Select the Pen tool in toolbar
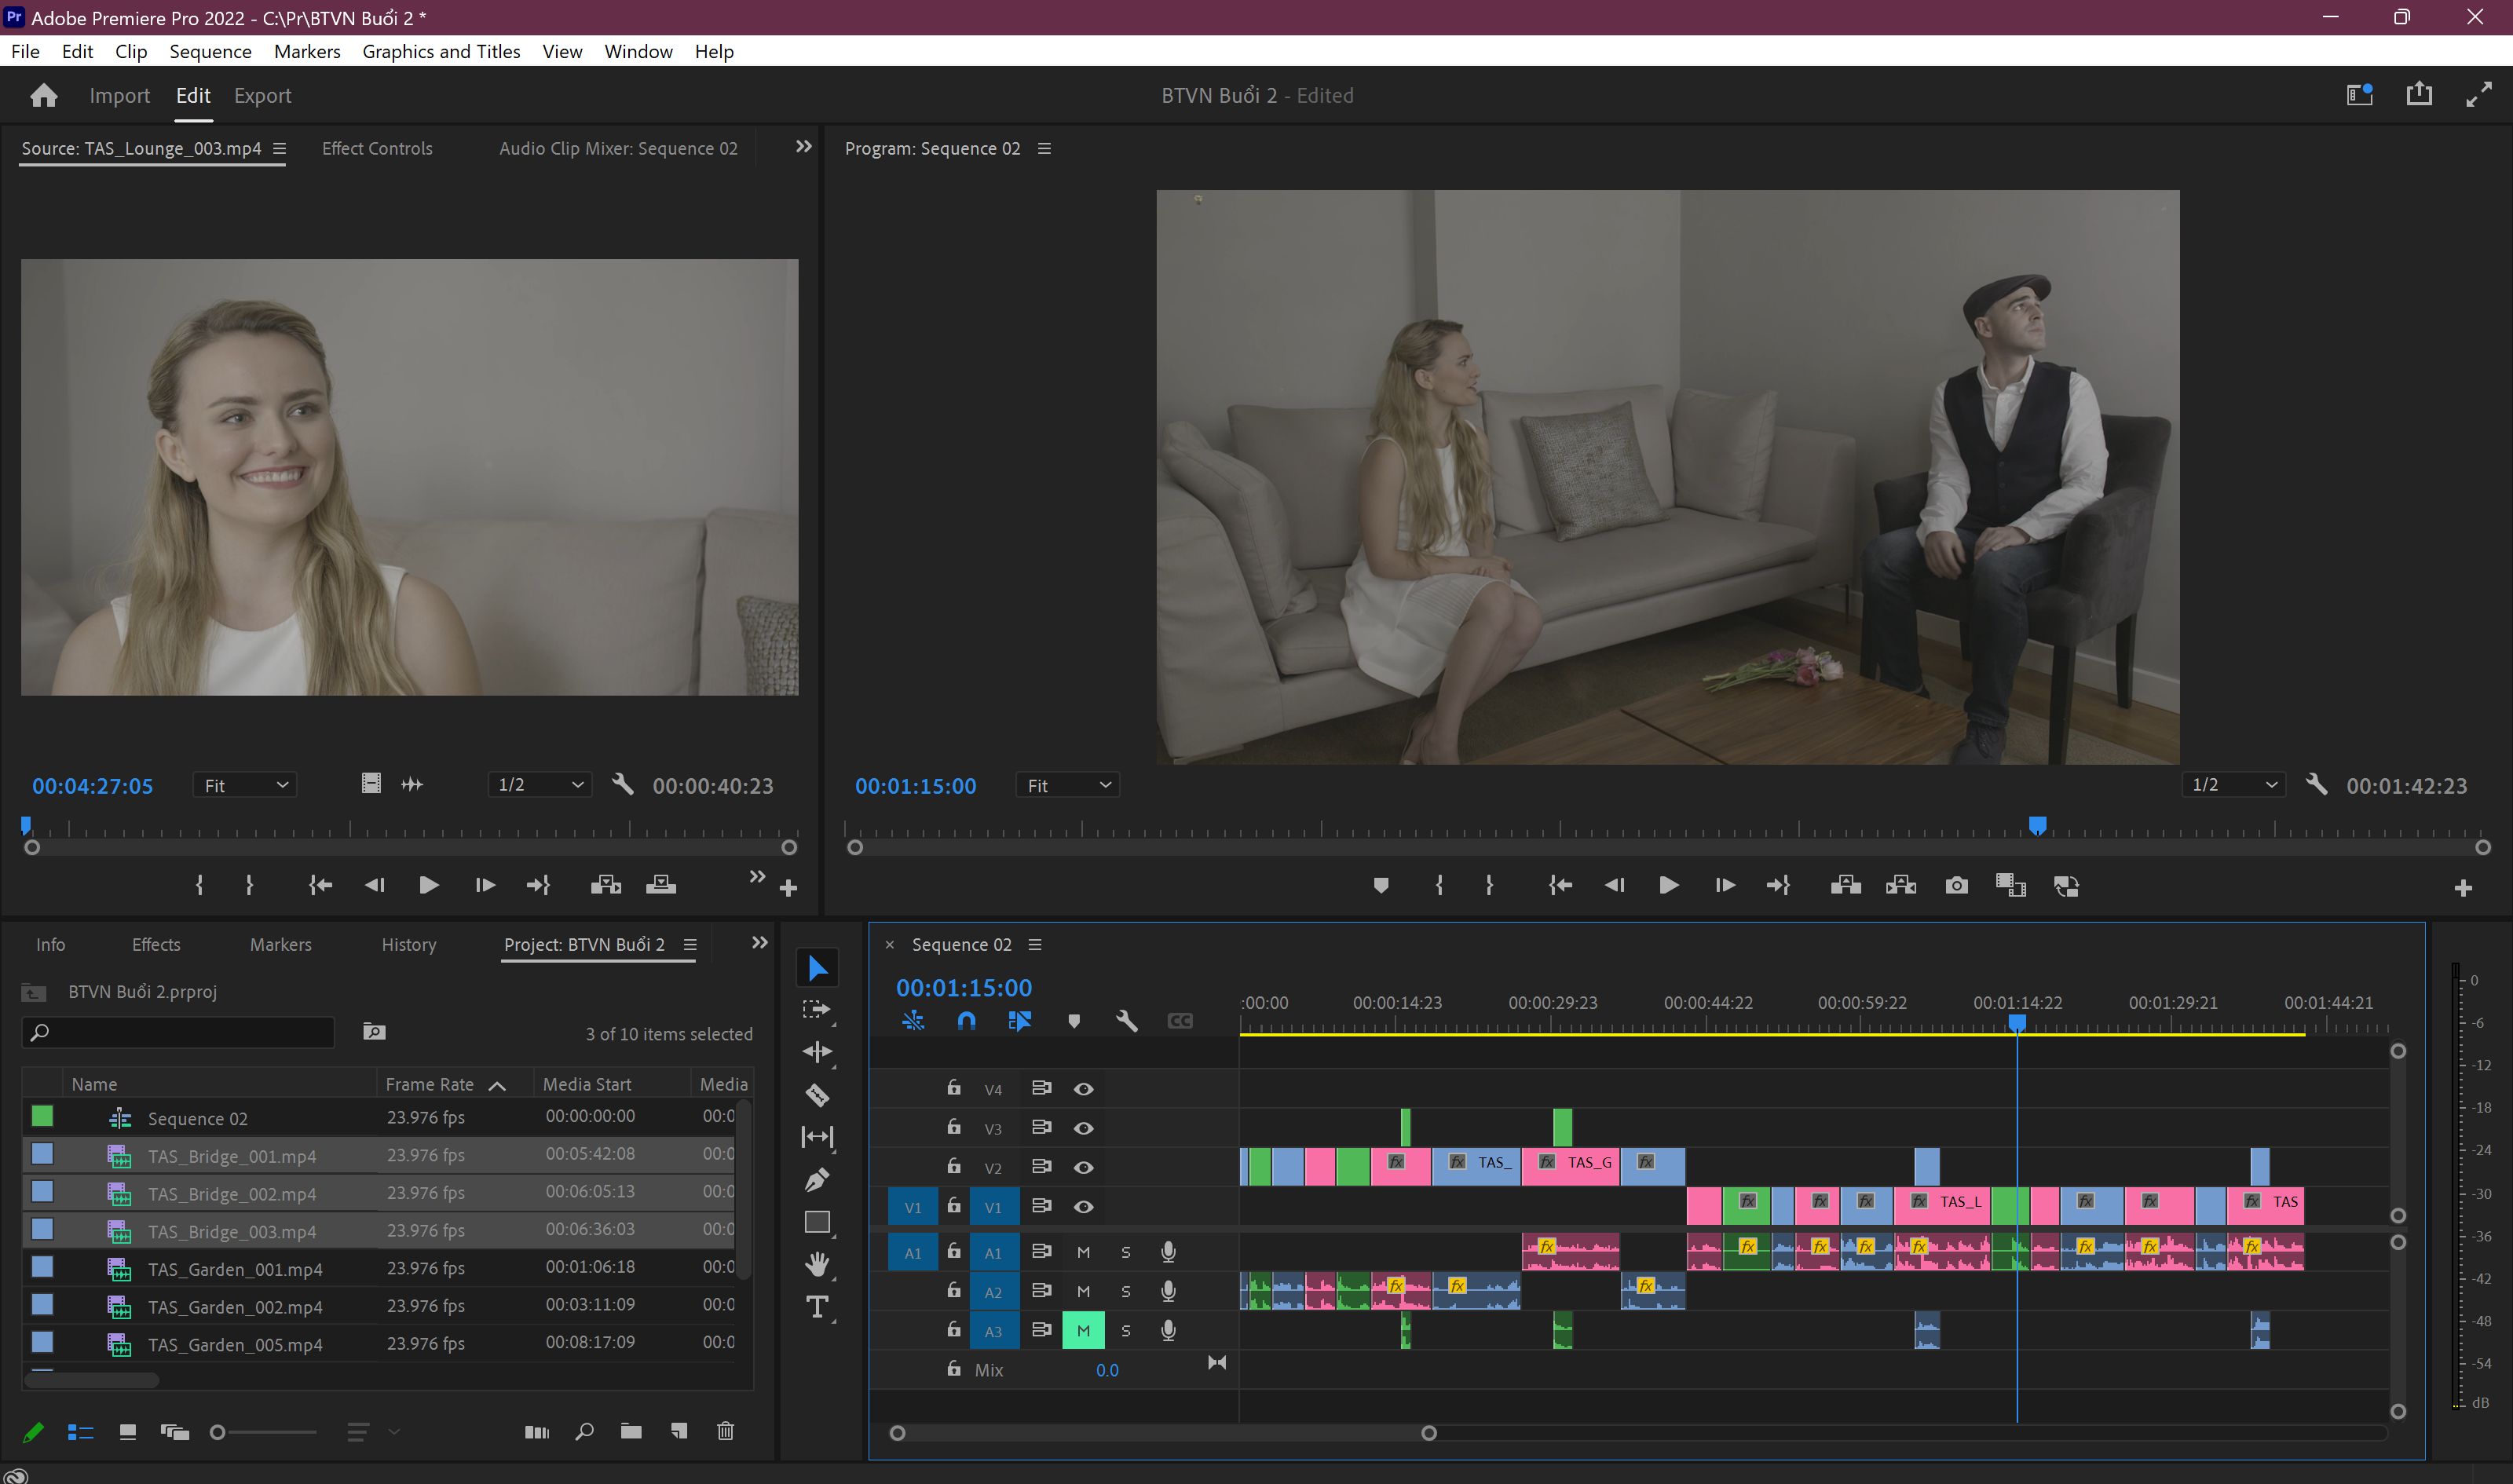This screenshot has height=1484, width=2513. click(817, 1180)
